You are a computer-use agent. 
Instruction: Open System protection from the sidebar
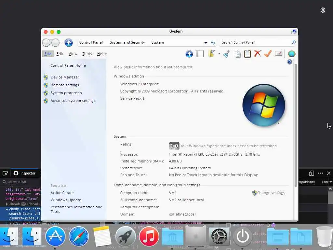[66, 93]
